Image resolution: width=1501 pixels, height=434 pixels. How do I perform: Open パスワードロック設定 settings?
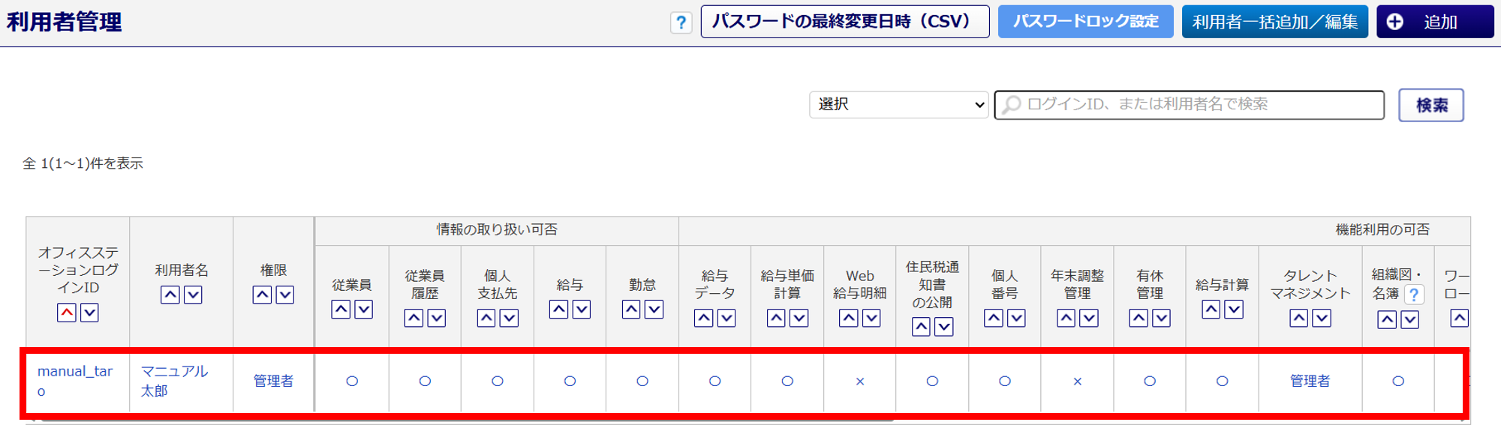[x=1085, y=22]
